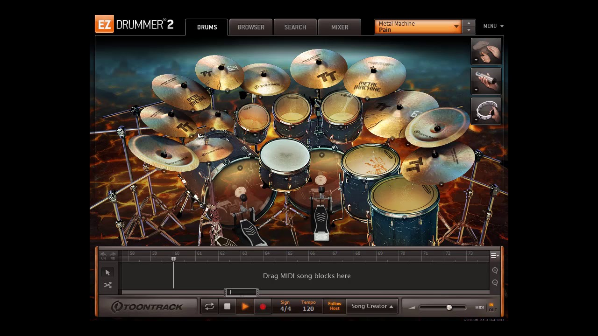Zoom in on the song track

pyautogui.click(x=495, y=270)
